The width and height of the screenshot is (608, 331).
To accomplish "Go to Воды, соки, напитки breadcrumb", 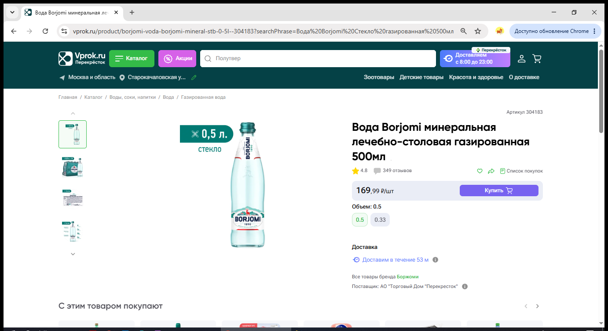I will [132, 97].
